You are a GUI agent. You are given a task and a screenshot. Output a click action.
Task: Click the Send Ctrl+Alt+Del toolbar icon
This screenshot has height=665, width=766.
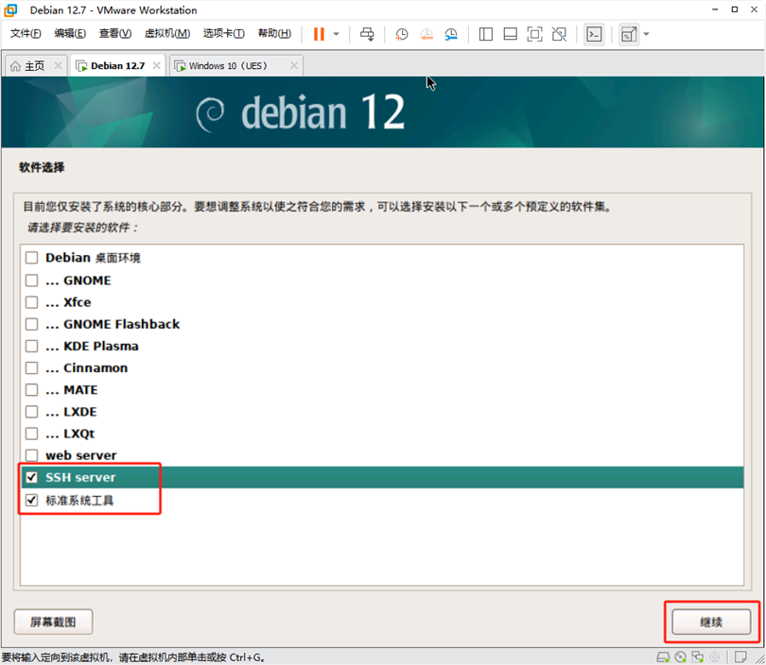367,34
